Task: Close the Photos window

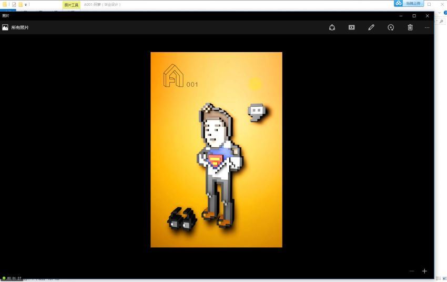Action: pos(427,16)
